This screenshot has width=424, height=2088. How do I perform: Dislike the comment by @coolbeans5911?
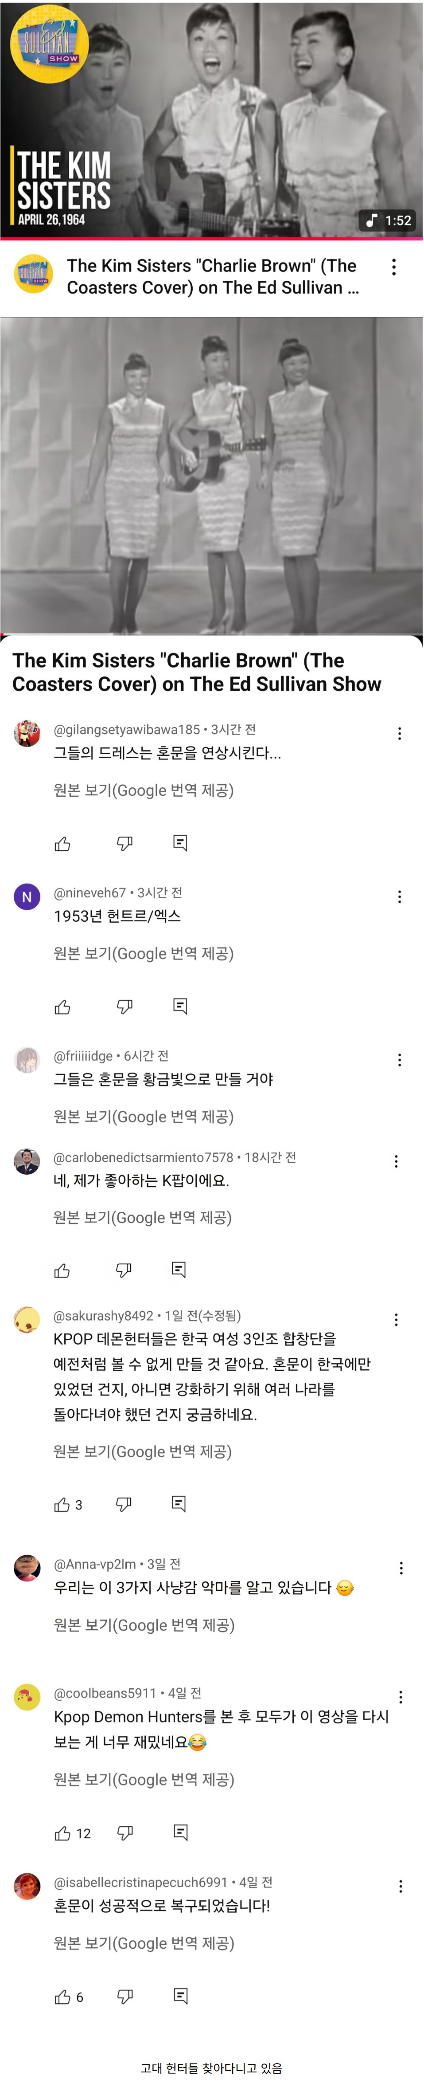pos(124,1832)
